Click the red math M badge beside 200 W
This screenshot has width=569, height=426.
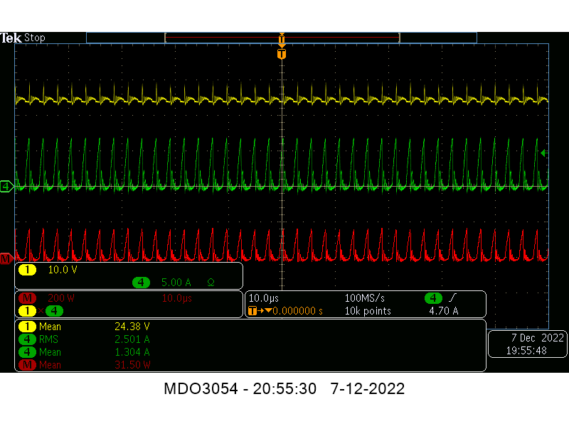click(x=27, y=298)
